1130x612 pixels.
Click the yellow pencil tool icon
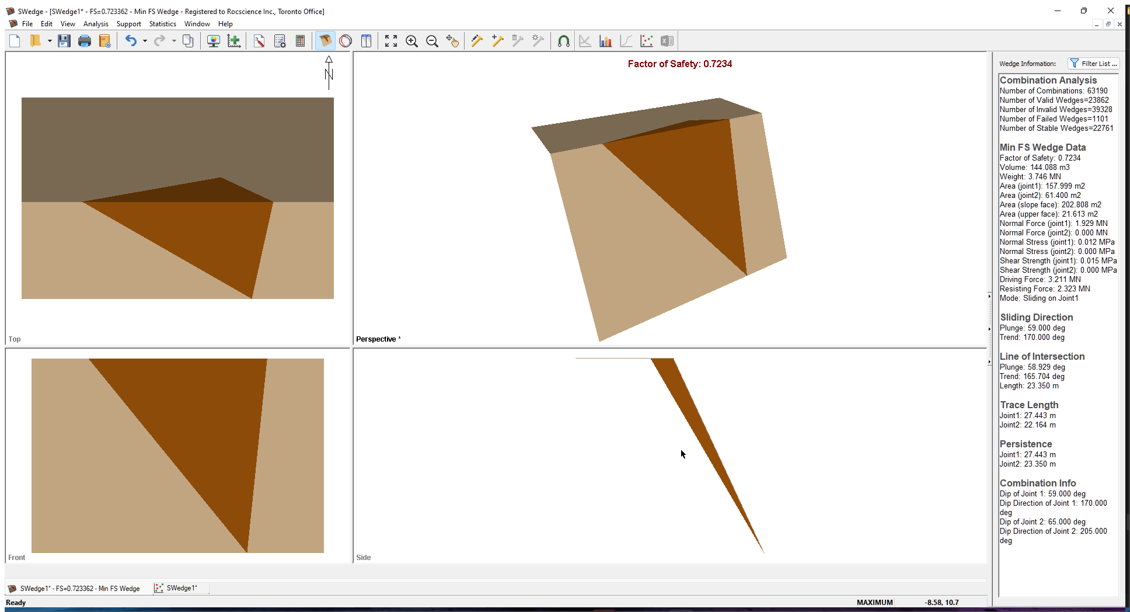click(x=477, y=41)
